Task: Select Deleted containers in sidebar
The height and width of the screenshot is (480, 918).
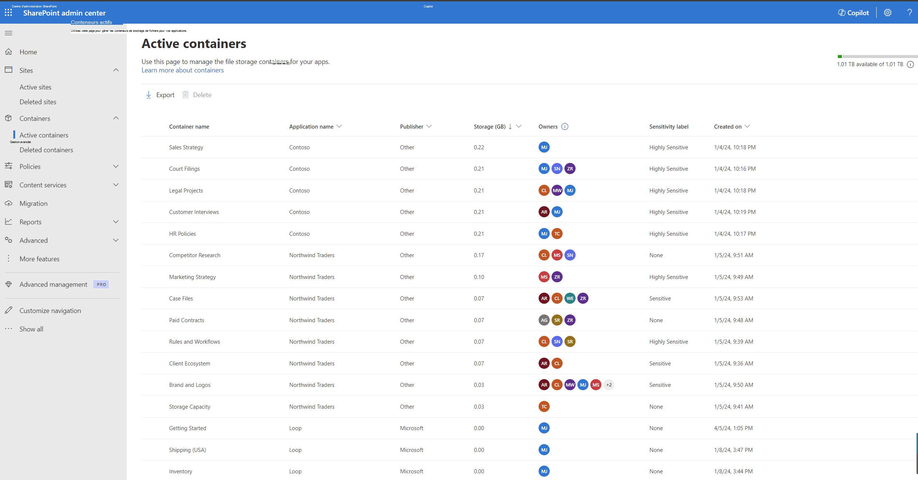Action: [x=46, y=149]
